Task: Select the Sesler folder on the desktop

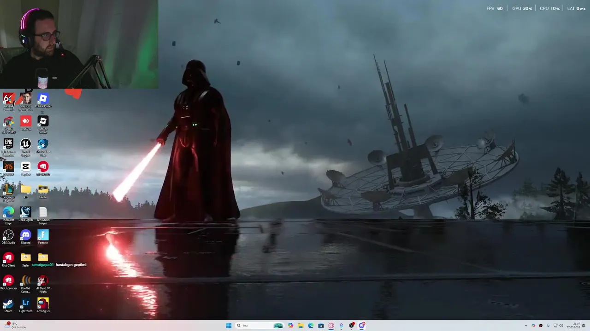Action: 26,260
